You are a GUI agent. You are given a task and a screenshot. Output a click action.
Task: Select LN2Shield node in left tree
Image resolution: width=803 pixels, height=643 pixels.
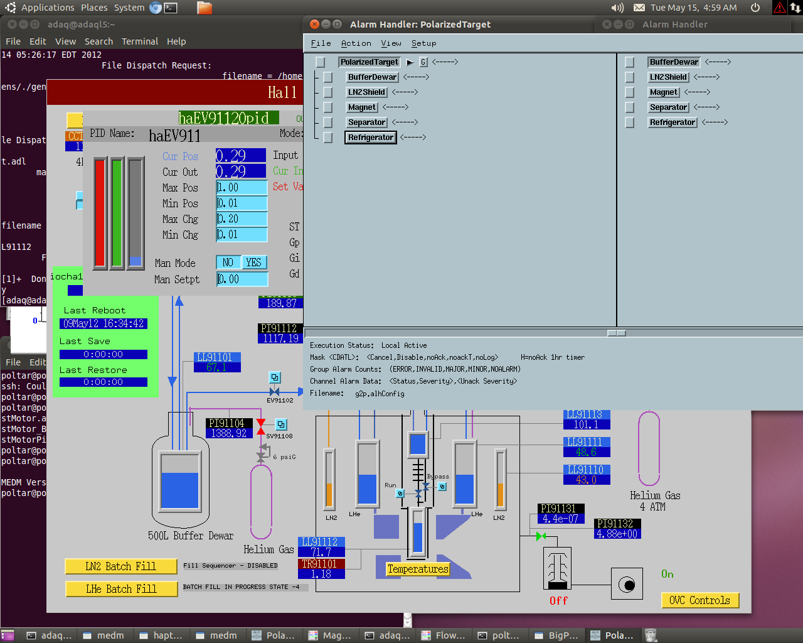[x=367, y=92]
